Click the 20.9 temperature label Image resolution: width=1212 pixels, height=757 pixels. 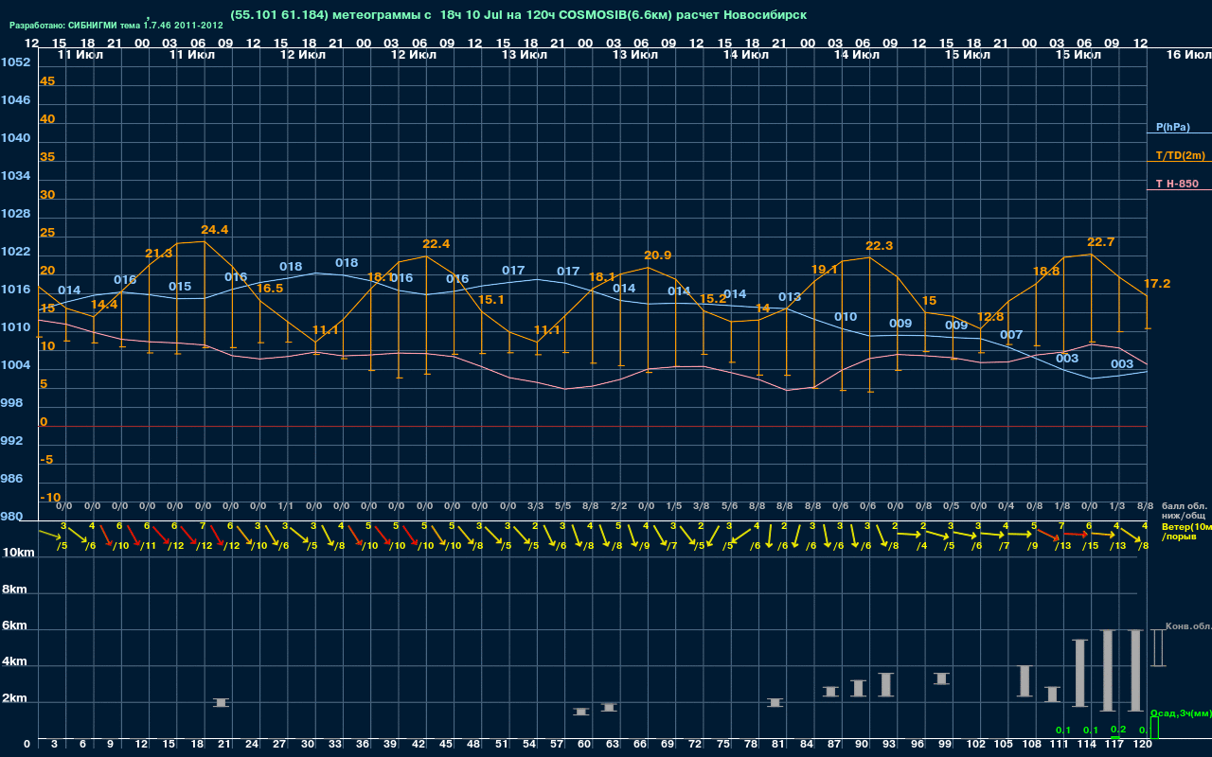(x=658, y=255)
